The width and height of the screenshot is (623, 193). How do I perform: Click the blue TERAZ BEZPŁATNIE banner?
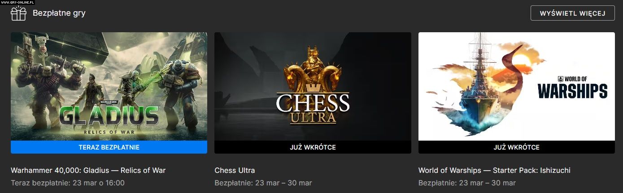pos(109,147)
